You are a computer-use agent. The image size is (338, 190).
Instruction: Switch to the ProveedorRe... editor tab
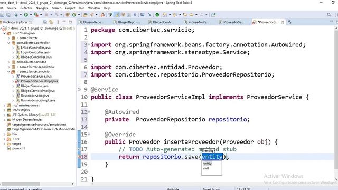(198, 22)
